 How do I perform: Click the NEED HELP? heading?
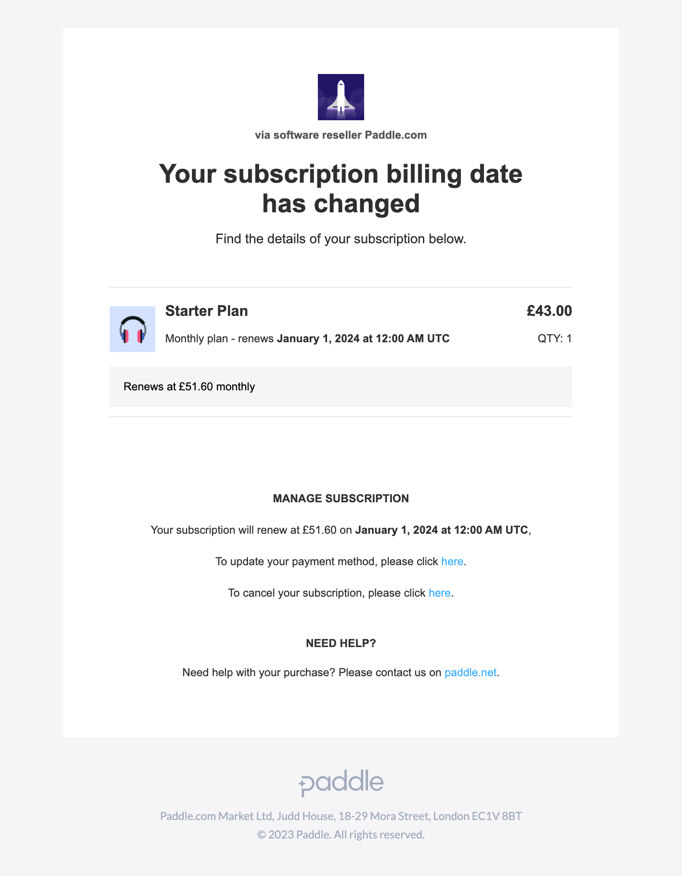pyautogui.click(x=341, y=643)
